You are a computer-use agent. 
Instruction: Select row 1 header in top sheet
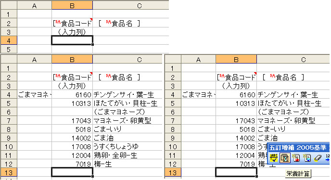point(9,14)
